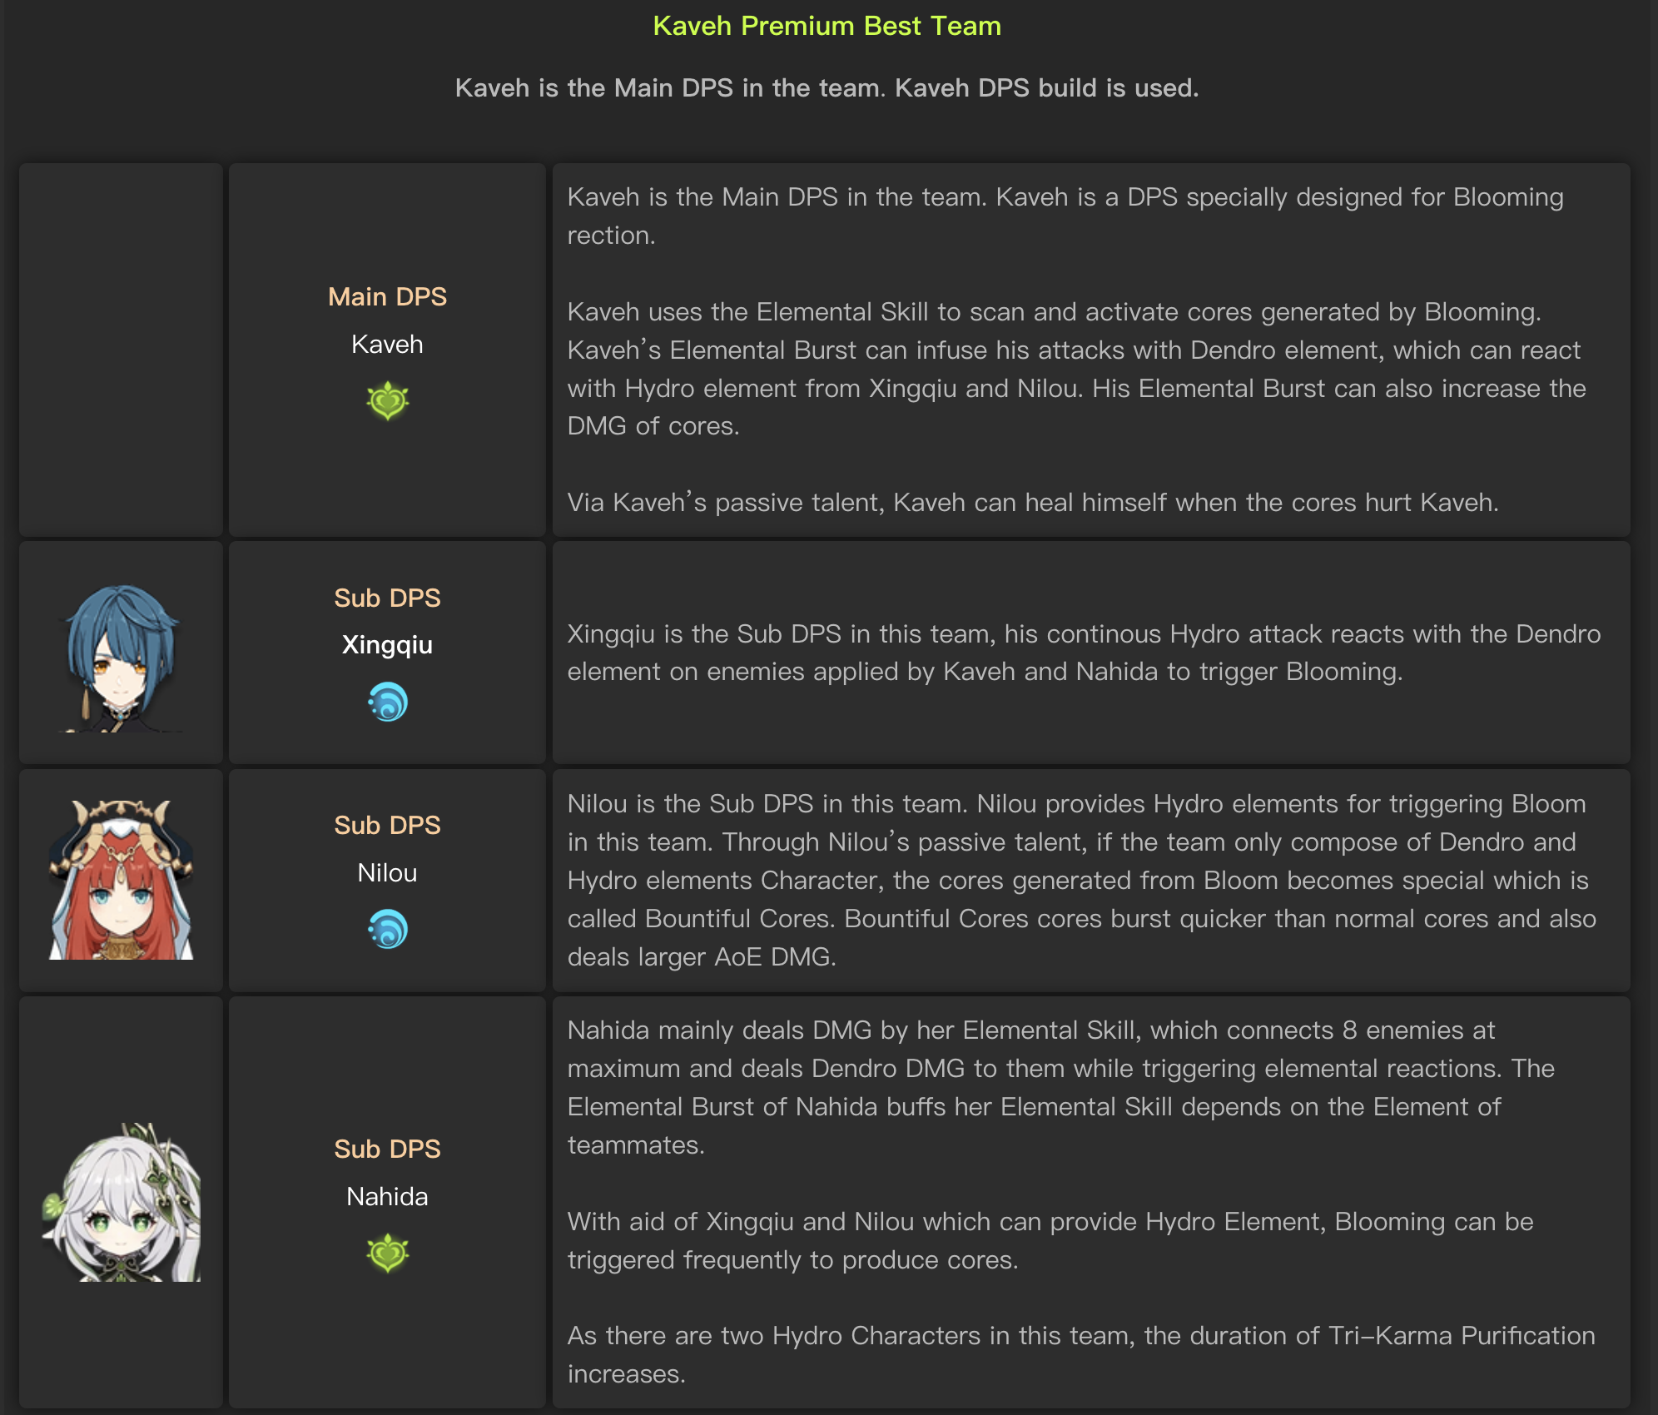Click the Kaveh Premium Best Team heading

[x=827, y=26]
